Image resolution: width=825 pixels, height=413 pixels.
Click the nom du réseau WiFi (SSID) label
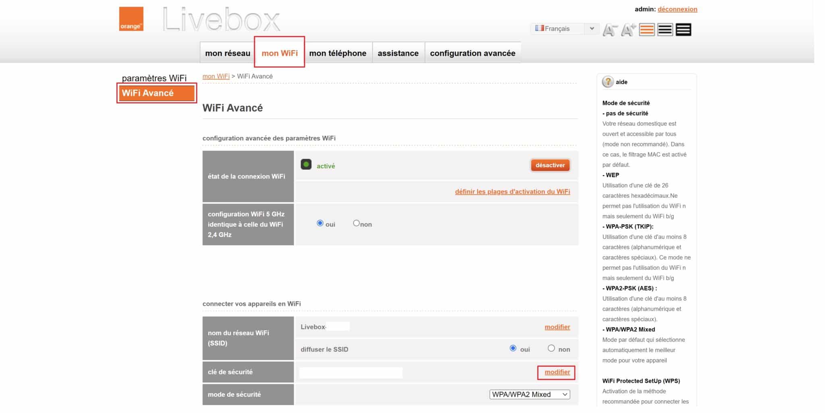238,338
